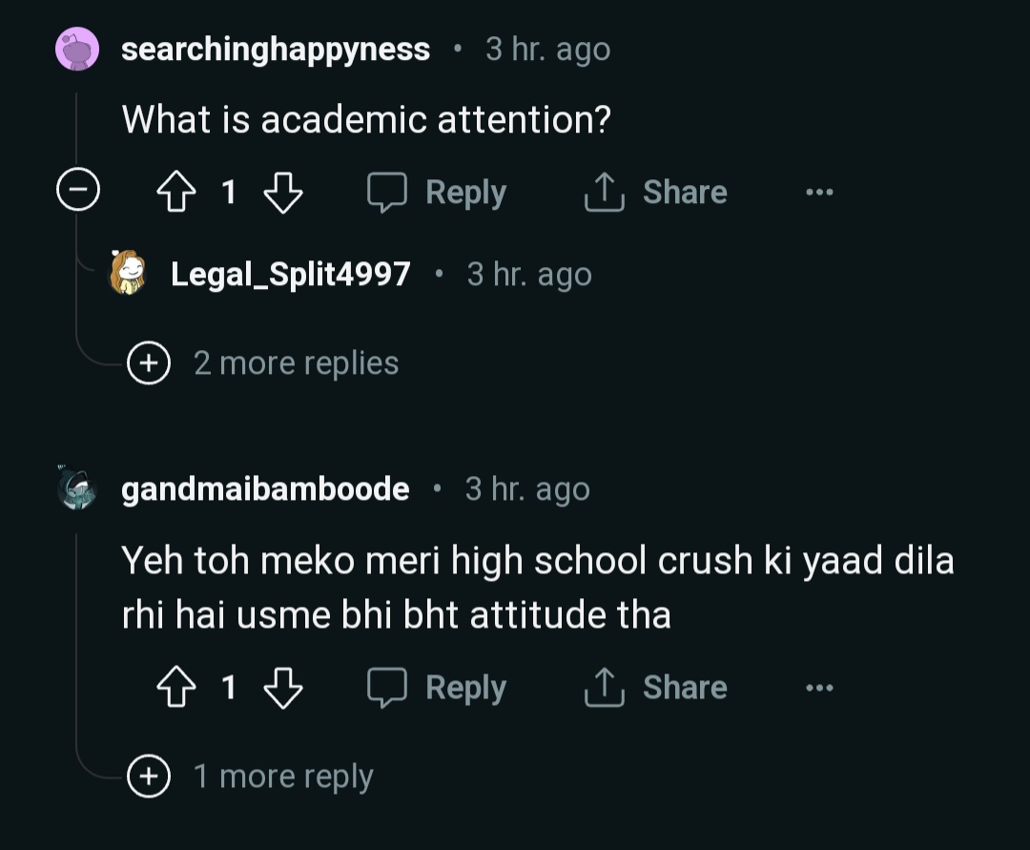Reply to the "What is academic attention?" comment
This screenshot has width=1030, height=850.
tap(438, 193)
